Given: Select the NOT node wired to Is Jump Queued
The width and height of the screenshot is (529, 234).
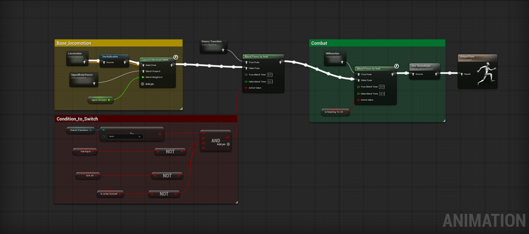Looking at the screenshot, I should point(165,194).
